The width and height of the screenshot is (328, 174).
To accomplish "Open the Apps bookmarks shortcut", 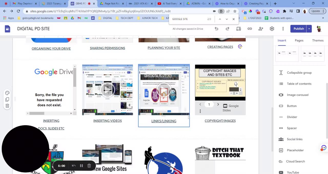I will pyautogui.click(x=8, y=18).
